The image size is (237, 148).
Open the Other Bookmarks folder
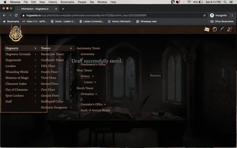pos(222,21)
